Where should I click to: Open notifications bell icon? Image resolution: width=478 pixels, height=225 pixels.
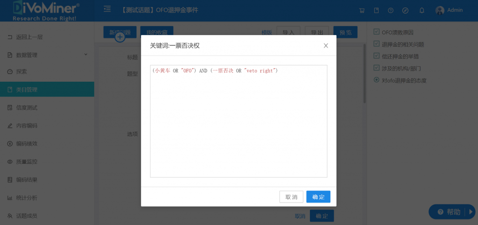422,10
